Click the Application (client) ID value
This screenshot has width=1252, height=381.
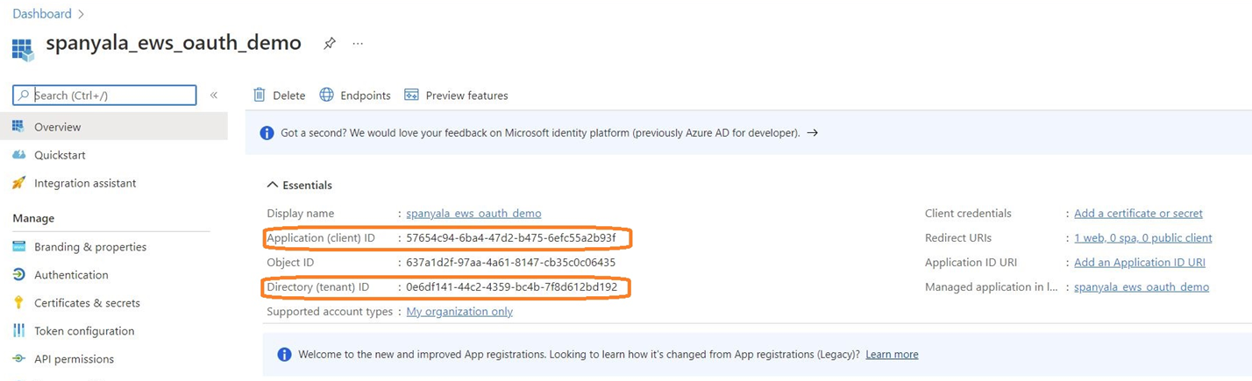(511, 238)
